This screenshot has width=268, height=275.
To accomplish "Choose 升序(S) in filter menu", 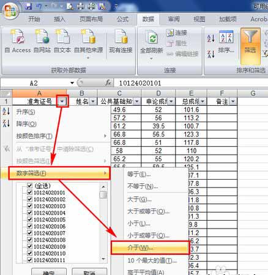I will coord(26,112).
